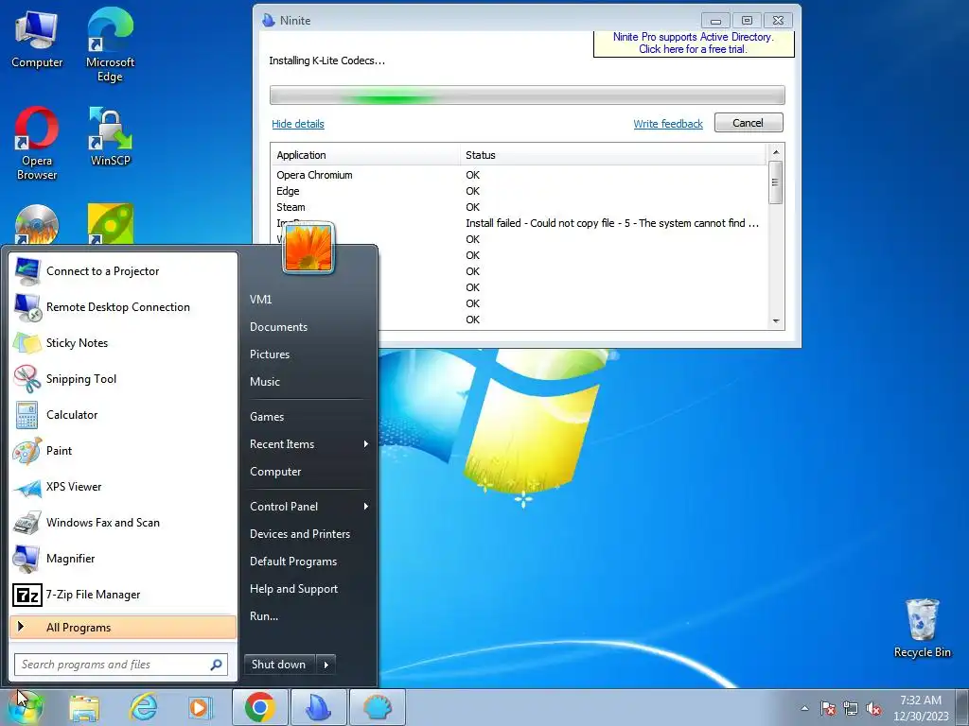Open File Explorer from the taskbar
Viewport: 969px width, 726px height.
[84, 707]
